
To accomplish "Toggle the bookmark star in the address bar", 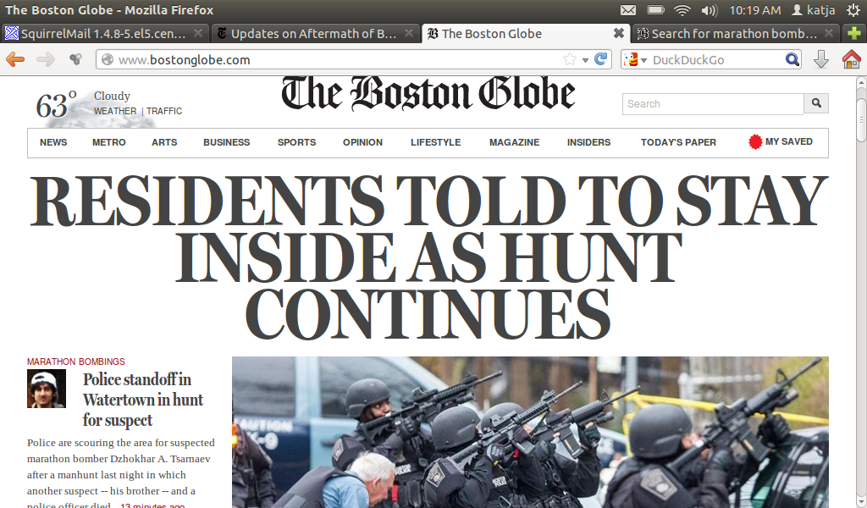I will coord(570,59).
